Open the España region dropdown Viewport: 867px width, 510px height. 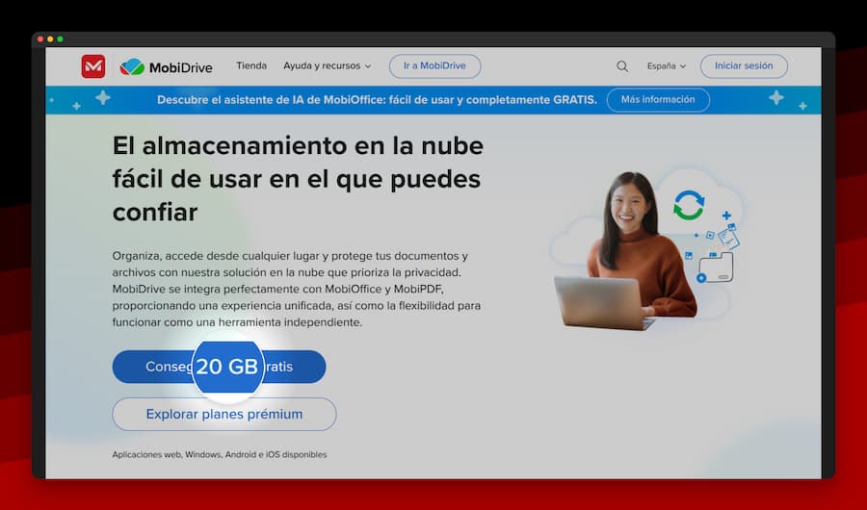pyautogui.click(x=667, y=65)
